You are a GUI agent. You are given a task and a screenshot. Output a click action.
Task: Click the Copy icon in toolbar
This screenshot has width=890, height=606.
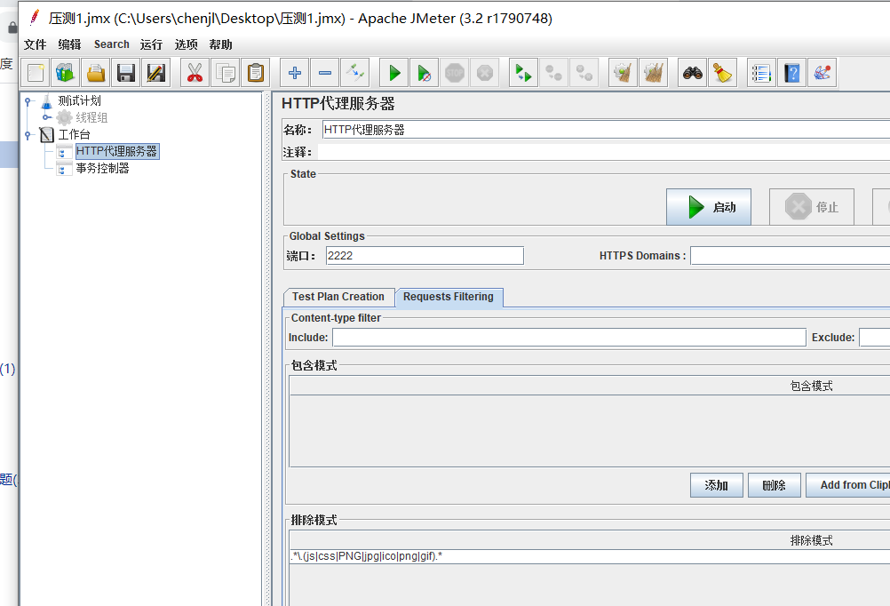point(225,73)
